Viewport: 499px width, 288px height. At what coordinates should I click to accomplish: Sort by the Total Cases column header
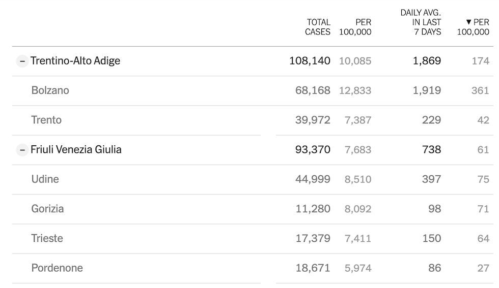(x=318, y=27)
